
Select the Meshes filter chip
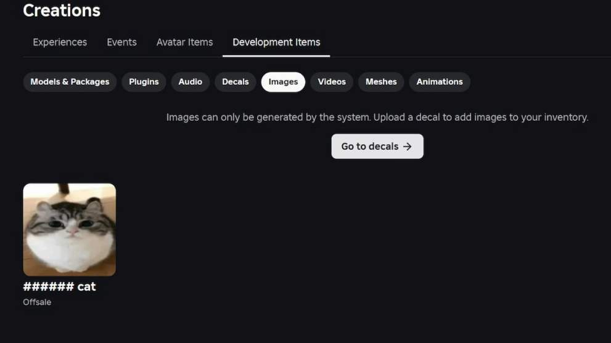381,82
